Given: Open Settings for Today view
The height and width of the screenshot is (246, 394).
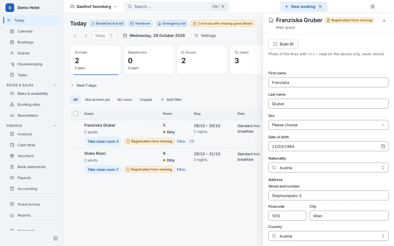Looking at the screenshot, I should point(205,36).
